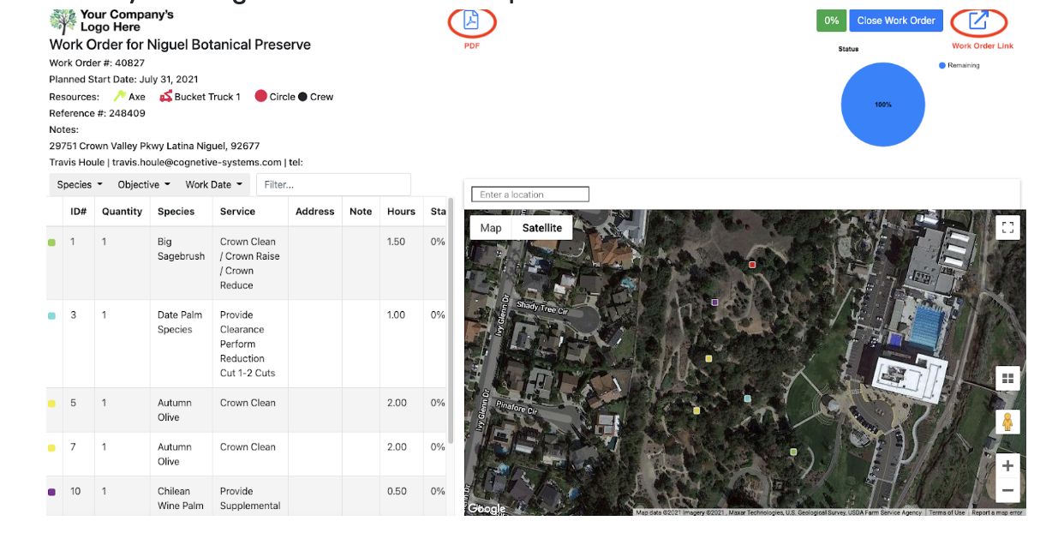
Task: Open the Work Order Link icon
Action: 978,21
